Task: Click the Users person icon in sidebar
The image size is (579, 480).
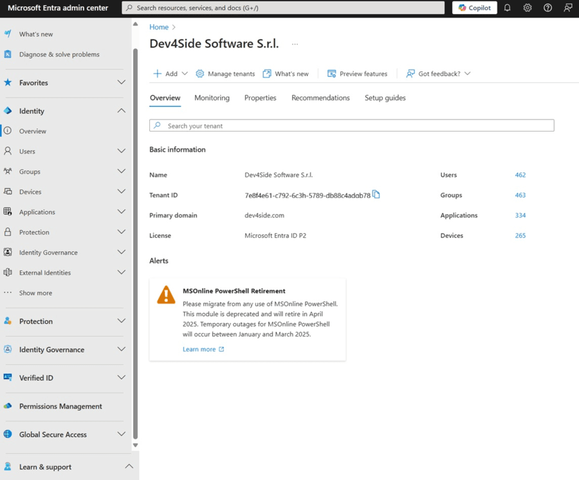Action: coord(8,151)
